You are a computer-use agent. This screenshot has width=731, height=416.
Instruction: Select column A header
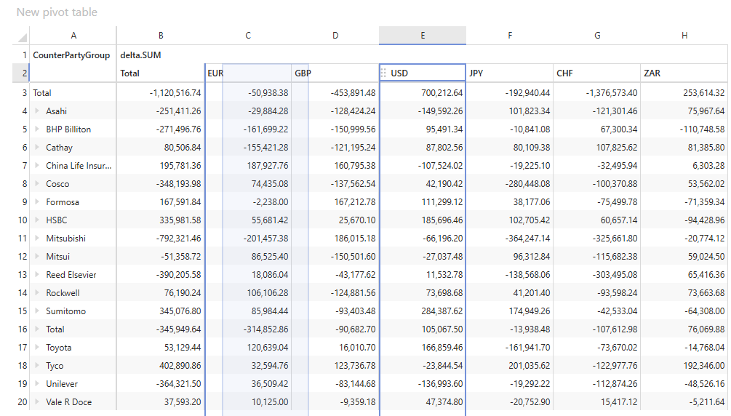[73, 36]
